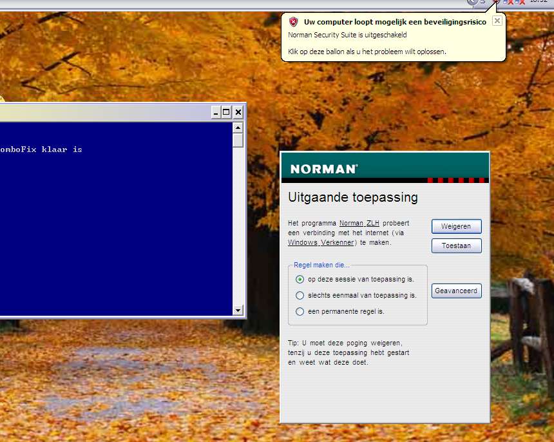Close the security risk balloon notification
This screenshot has height=442, width=554.
click(x=497, y=21)
